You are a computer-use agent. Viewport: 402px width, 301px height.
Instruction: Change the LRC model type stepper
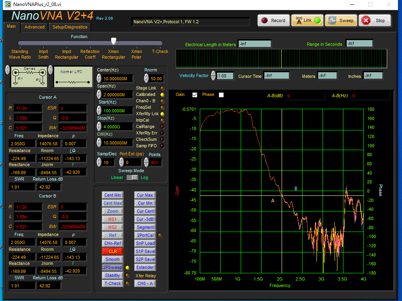pyautogui.click(x=51, y=69)
